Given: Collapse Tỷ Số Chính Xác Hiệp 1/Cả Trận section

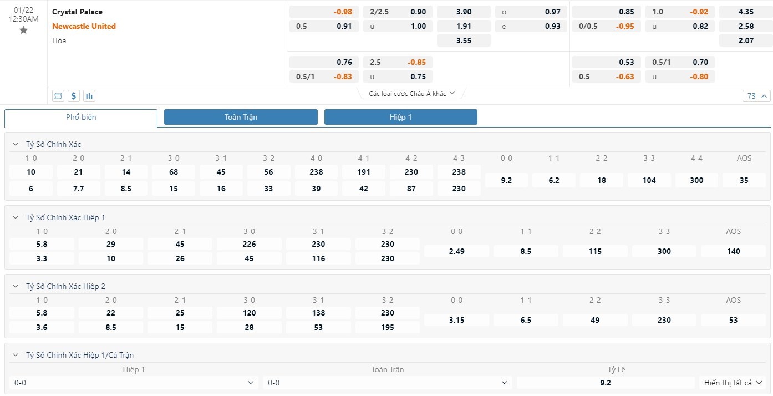Looking at the screenshot, I should click(15, 355).
